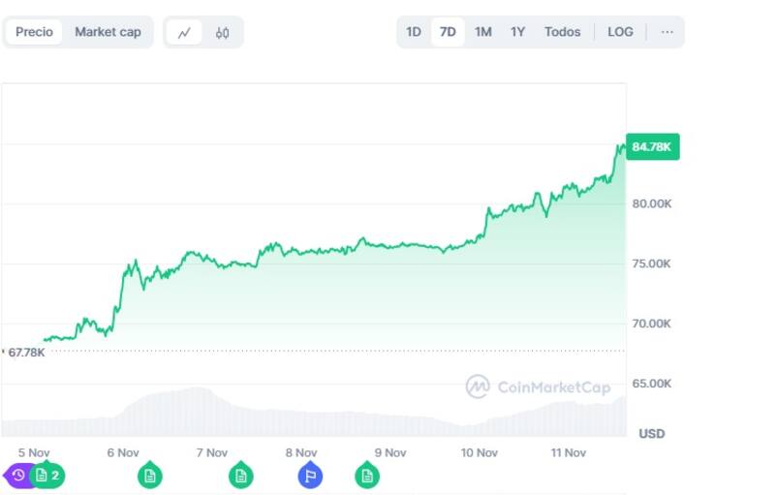Screen dimensions: 775x495
Task: Select the 1M time range
Action: click(482, 32)
